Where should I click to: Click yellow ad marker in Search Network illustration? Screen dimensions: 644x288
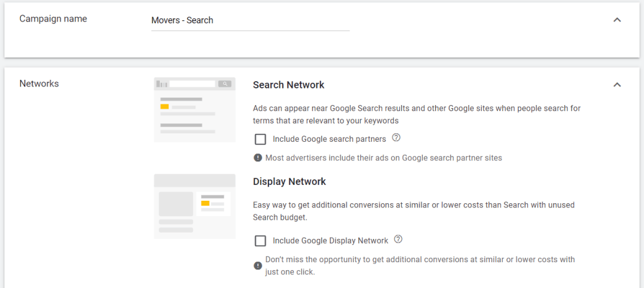pos(165,107)
